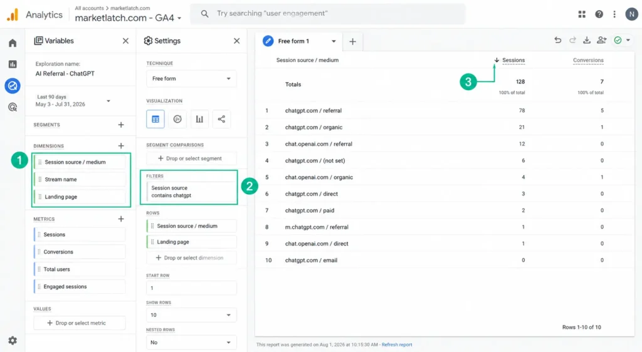This screenshot has width=642, height=352.
Task: Go to Home in the left sidebar
Action: coord(13,43)
